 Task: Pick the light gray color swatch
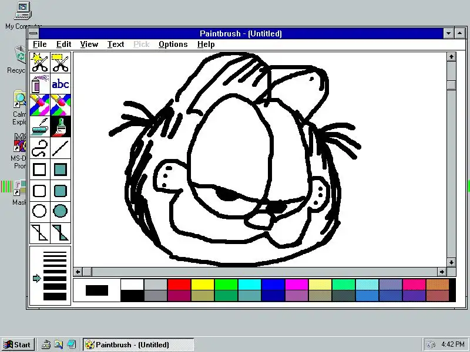pyautogui.click(x=156, y=285)
